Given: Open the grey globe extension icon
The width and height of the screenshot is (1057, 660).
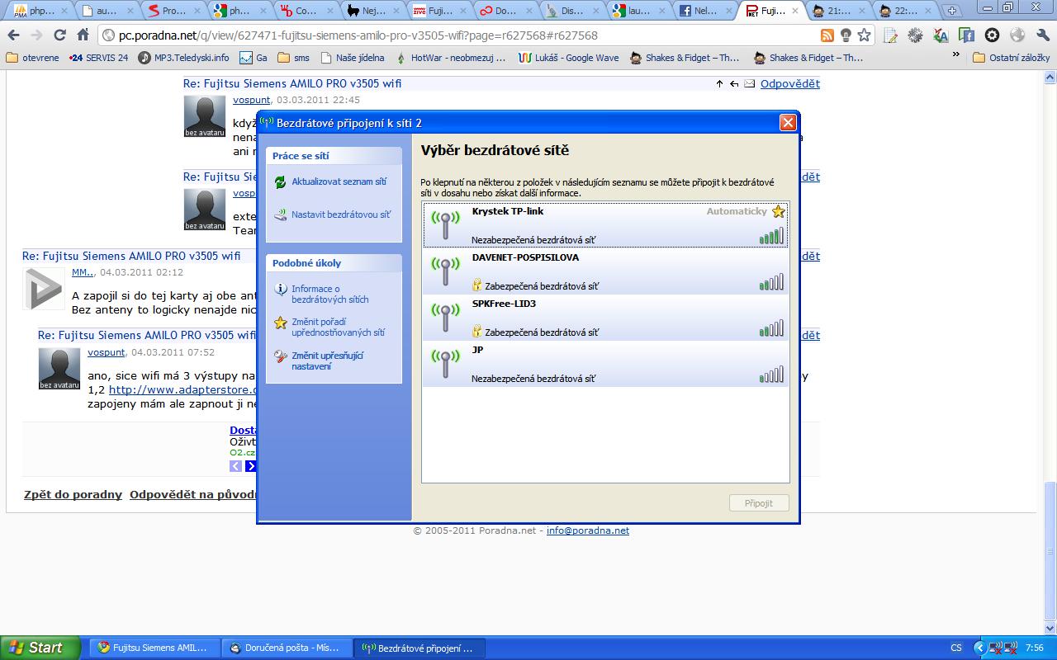Looking at the screenshot, I should (x=1017, y=35).
